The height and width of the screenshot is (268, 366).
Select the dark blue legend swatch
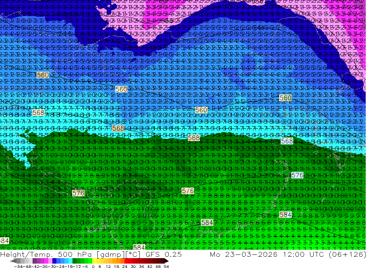55,261
